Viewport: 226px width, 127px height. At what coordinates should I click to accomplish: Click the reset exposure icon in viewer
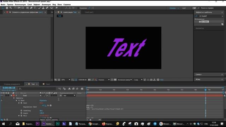(x=158, y=80)
